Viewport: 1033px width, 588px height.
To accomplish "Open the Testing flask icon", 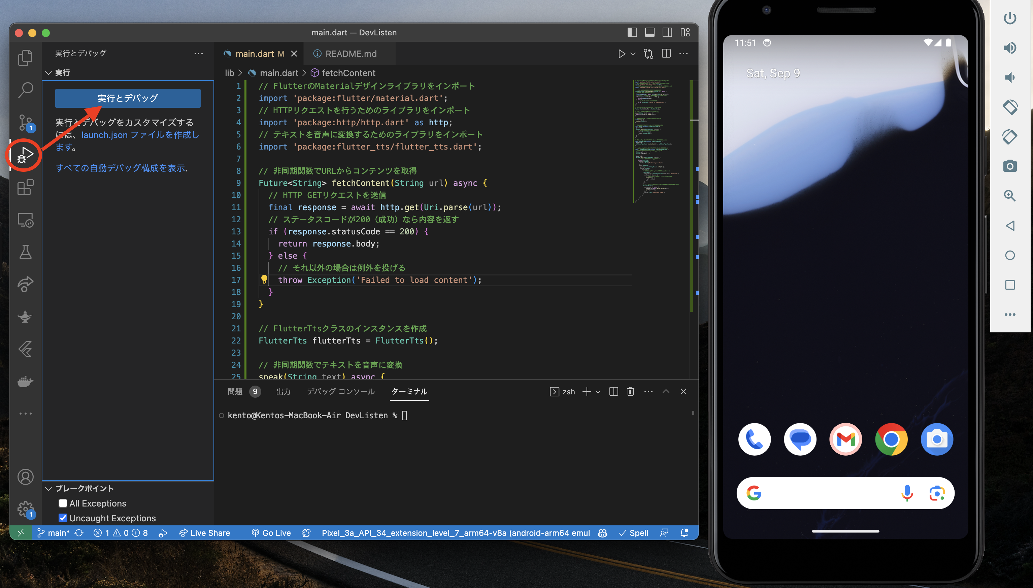I will coord(25,252).
